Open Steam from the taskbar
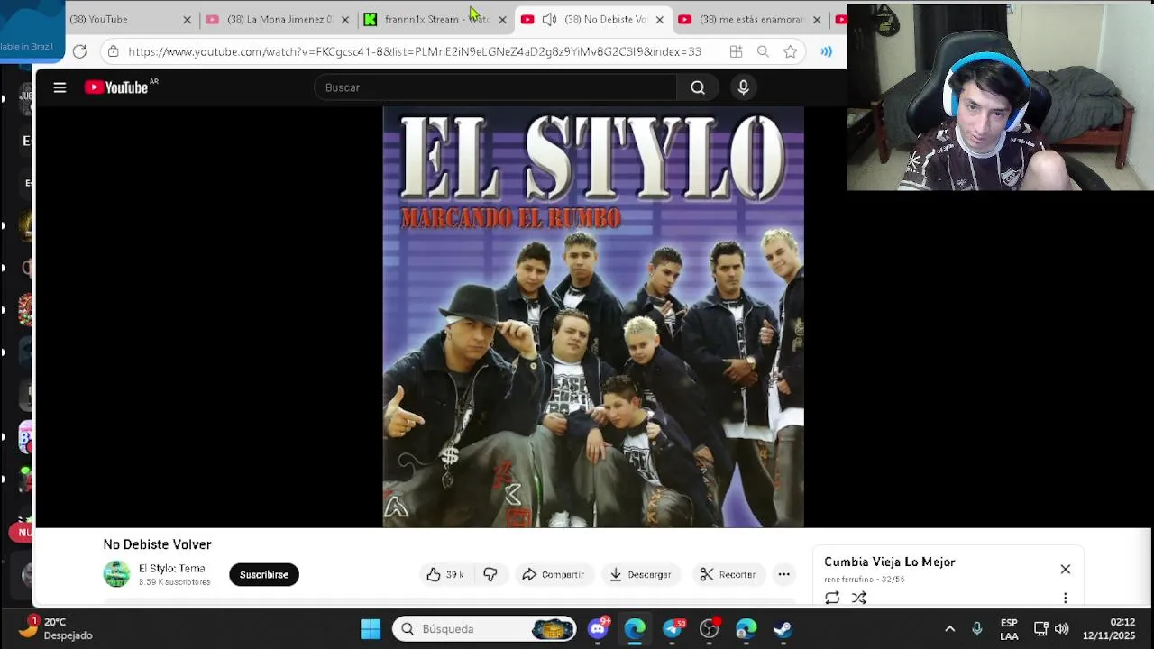The image size is (1154, 649). pyautogui.click(x=783, y=629)
